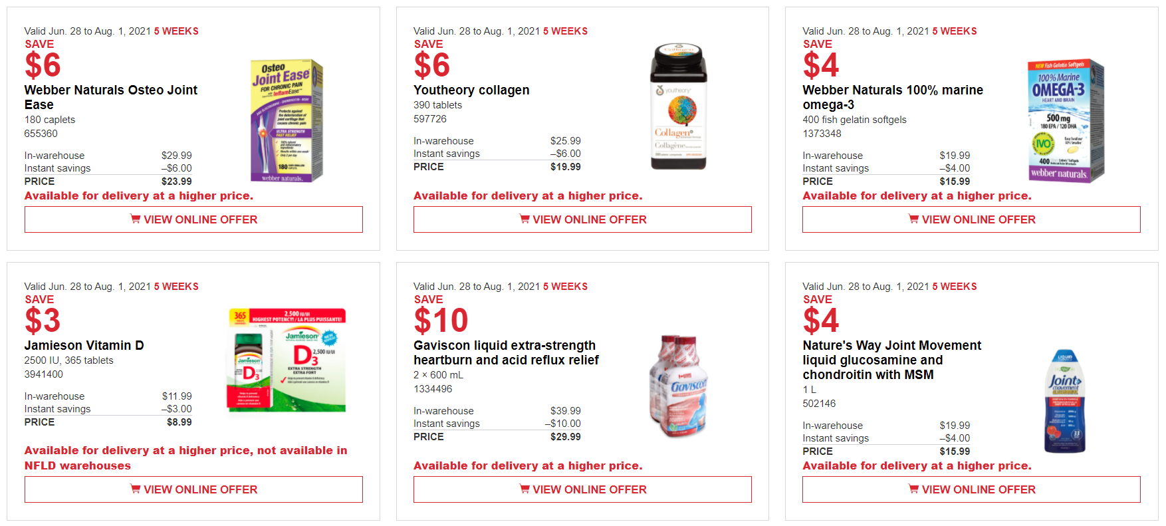1166x526 pixels.
Task: Click the Youtheory collagen title
Action: [471, 90]
